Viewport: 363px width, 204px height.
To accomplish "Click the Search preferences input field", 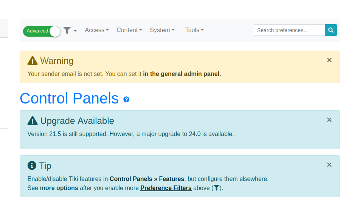I will (289, 30).
